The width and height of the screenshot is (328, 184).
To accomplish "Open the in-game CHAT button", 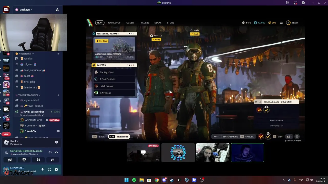I will [278, 136].
